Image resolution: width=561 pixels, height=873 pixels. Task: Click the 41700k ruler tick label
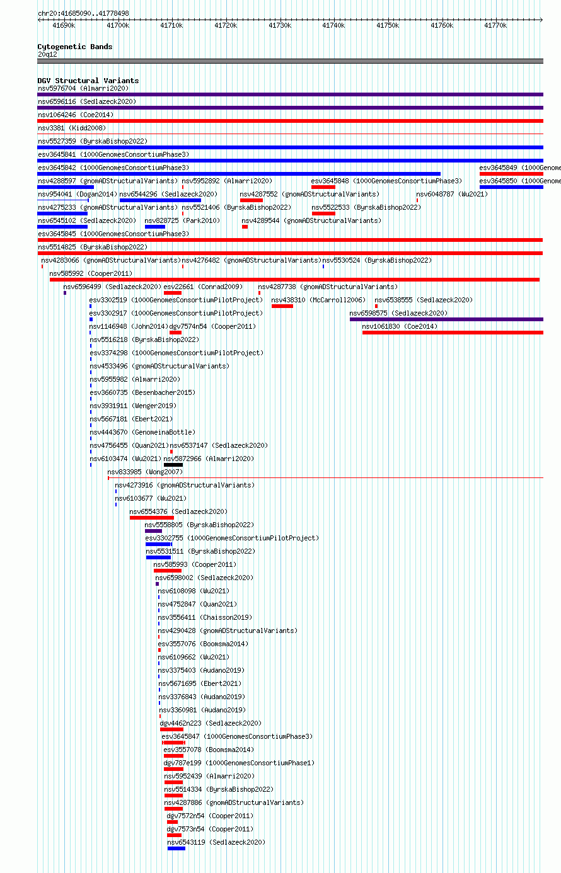(118, 25)
